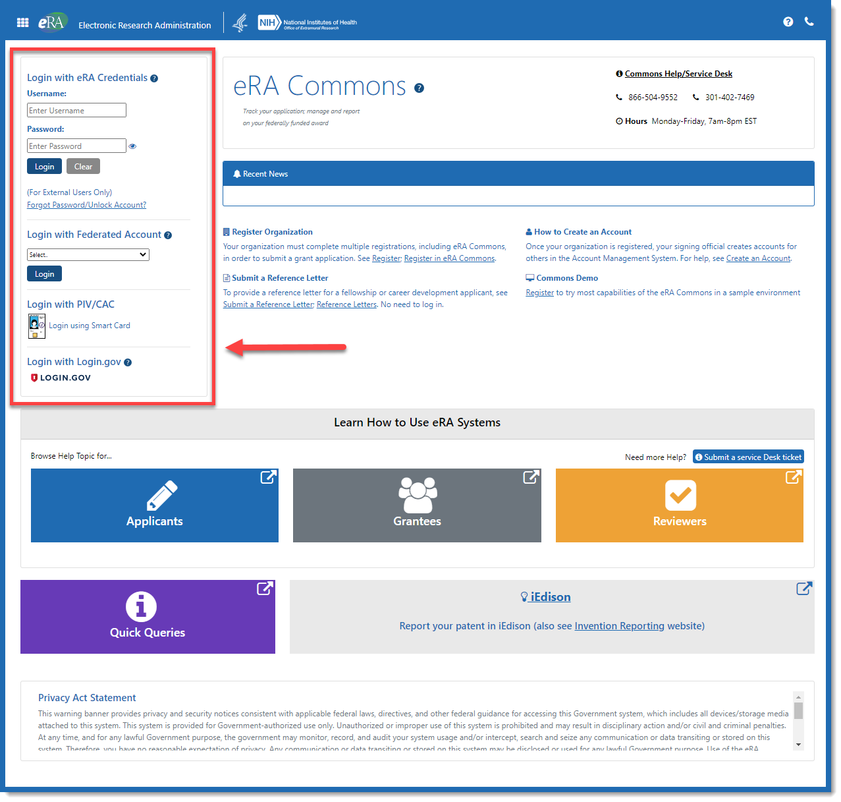The width and height of the screenshot is (841, 802).
Task: Click the LOGIN.GOV logo
Action: (61, 378)
